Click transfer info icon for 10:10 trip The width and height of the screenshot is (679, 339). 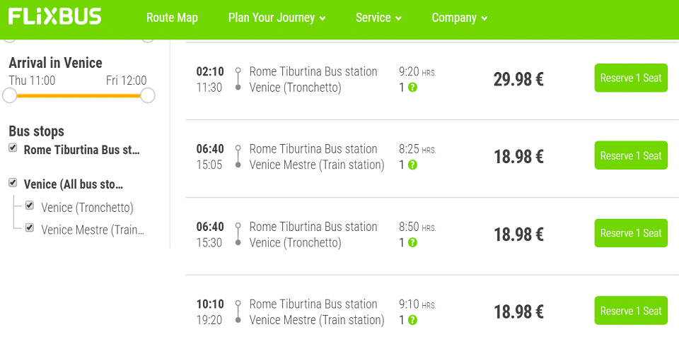[412, 321]
